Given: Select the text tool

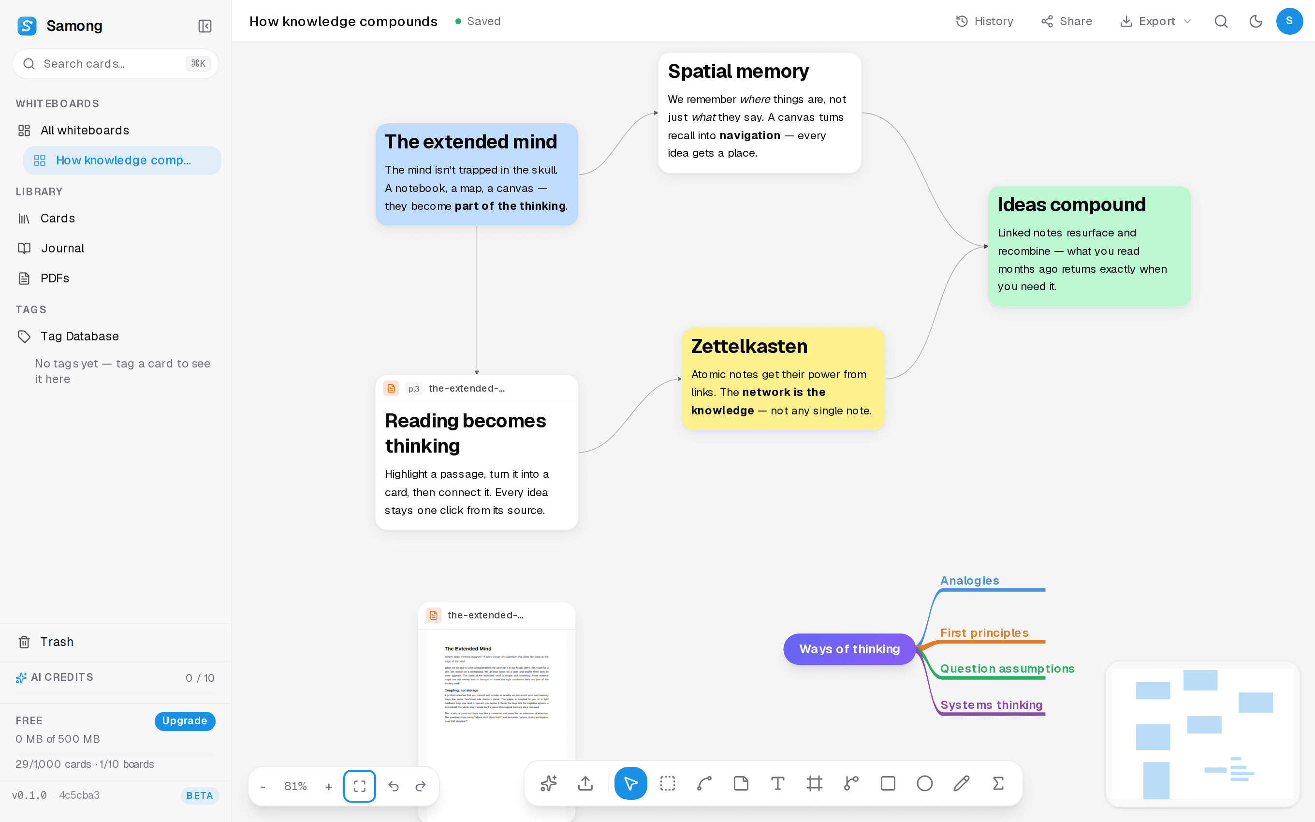Looking at the screenshot, I should [778, 783].
